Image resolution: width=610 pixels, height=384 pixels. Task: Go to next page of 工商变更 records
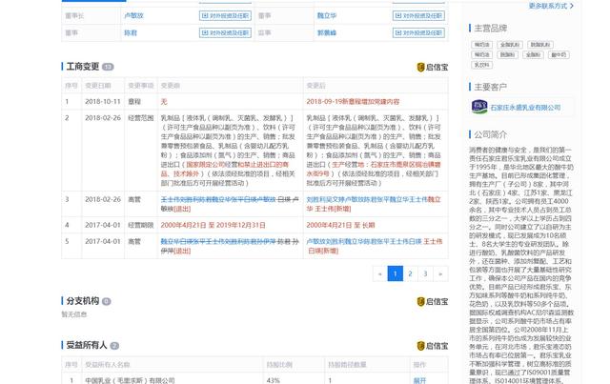point(440,273)
